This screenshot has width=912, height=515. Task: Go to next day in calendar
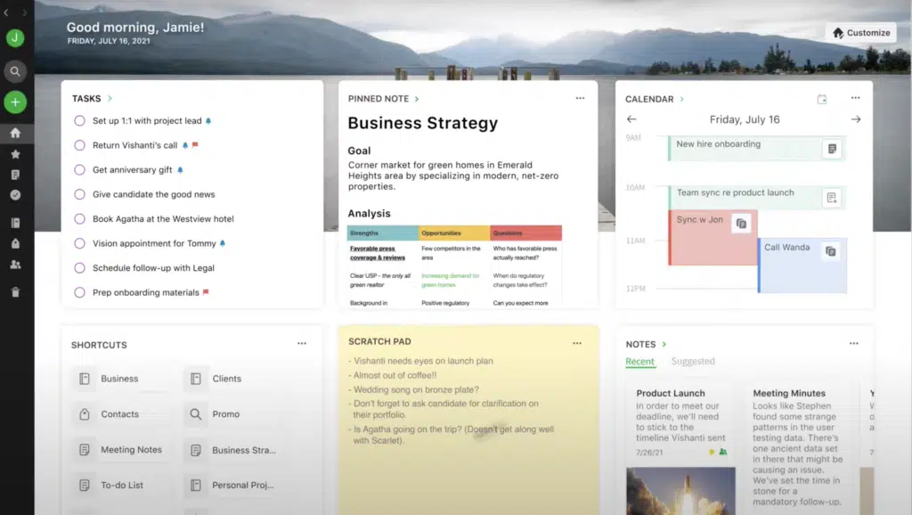[x=856, y=119]
